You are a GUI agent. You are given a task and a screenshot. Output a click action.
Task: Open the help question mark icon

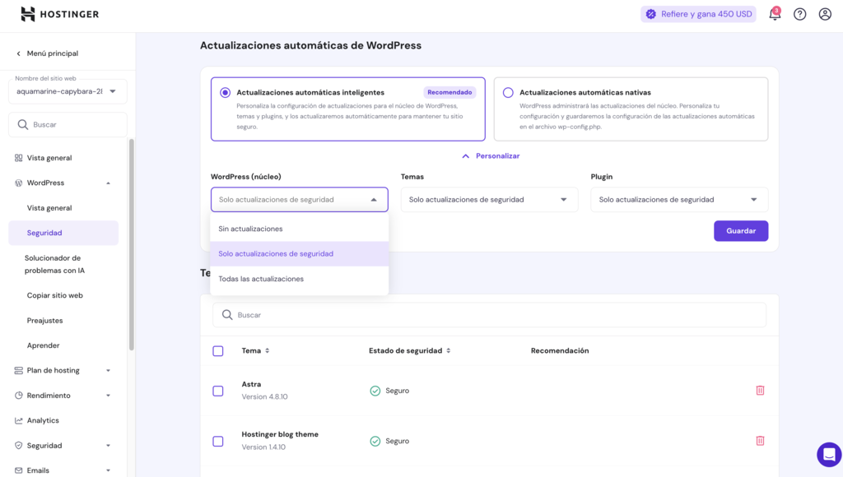[799, 13]
